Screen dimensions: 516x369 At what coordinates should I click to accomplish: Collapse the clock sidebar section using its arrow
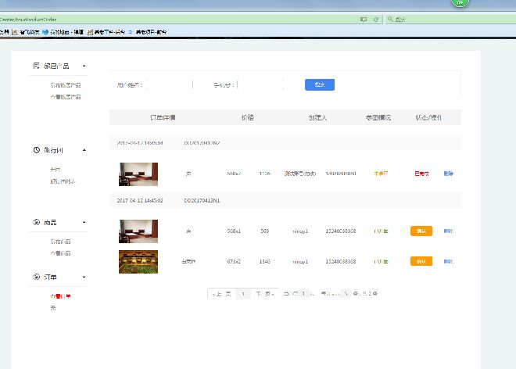(x=84, y=149)
